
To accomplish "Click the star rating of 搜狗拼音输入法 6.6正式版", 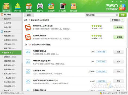I will point(97,26).
